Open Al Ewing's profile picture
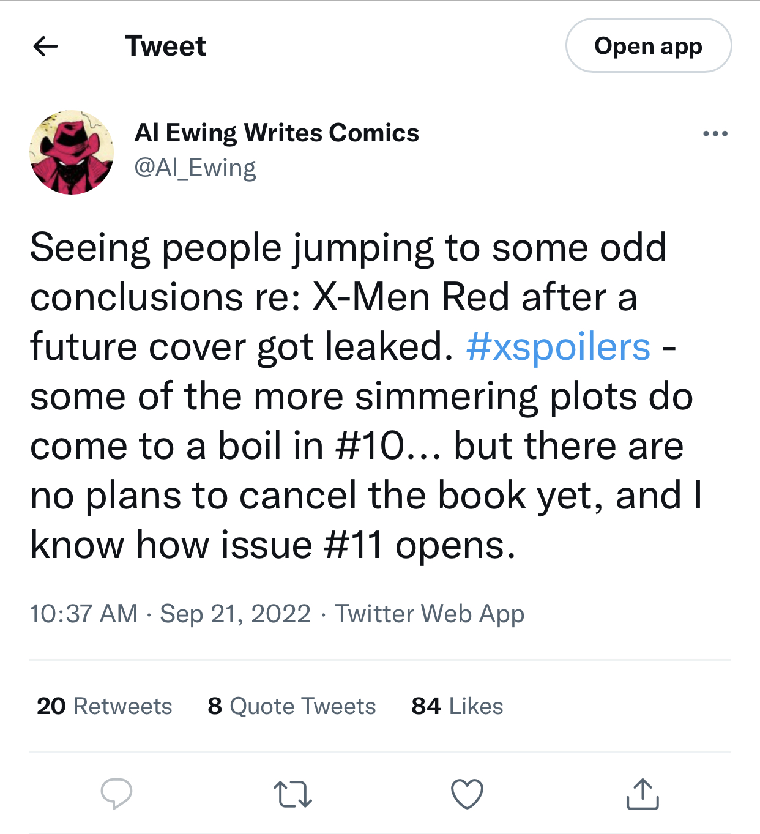Screen dimensions: 760x834 click(72, 152)
